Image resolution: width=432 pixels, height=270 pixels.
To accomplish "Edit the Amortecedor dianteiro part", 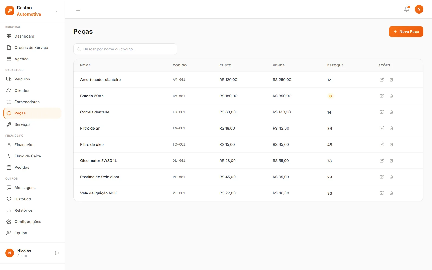I will click(382, 80).
